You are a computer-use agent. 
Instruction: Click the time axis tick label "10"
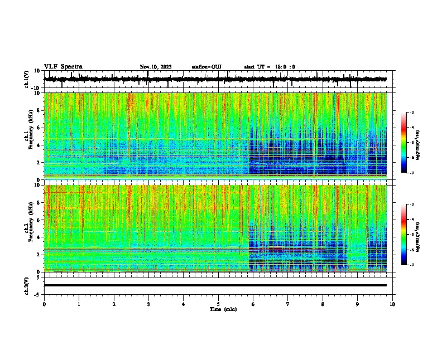tap(392, 304)
